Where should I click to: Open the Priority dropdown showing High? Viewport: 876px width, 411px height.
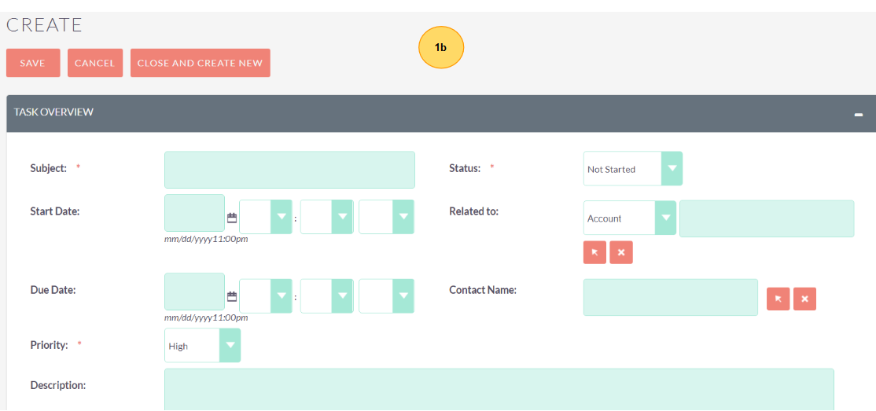pos(202,346)
